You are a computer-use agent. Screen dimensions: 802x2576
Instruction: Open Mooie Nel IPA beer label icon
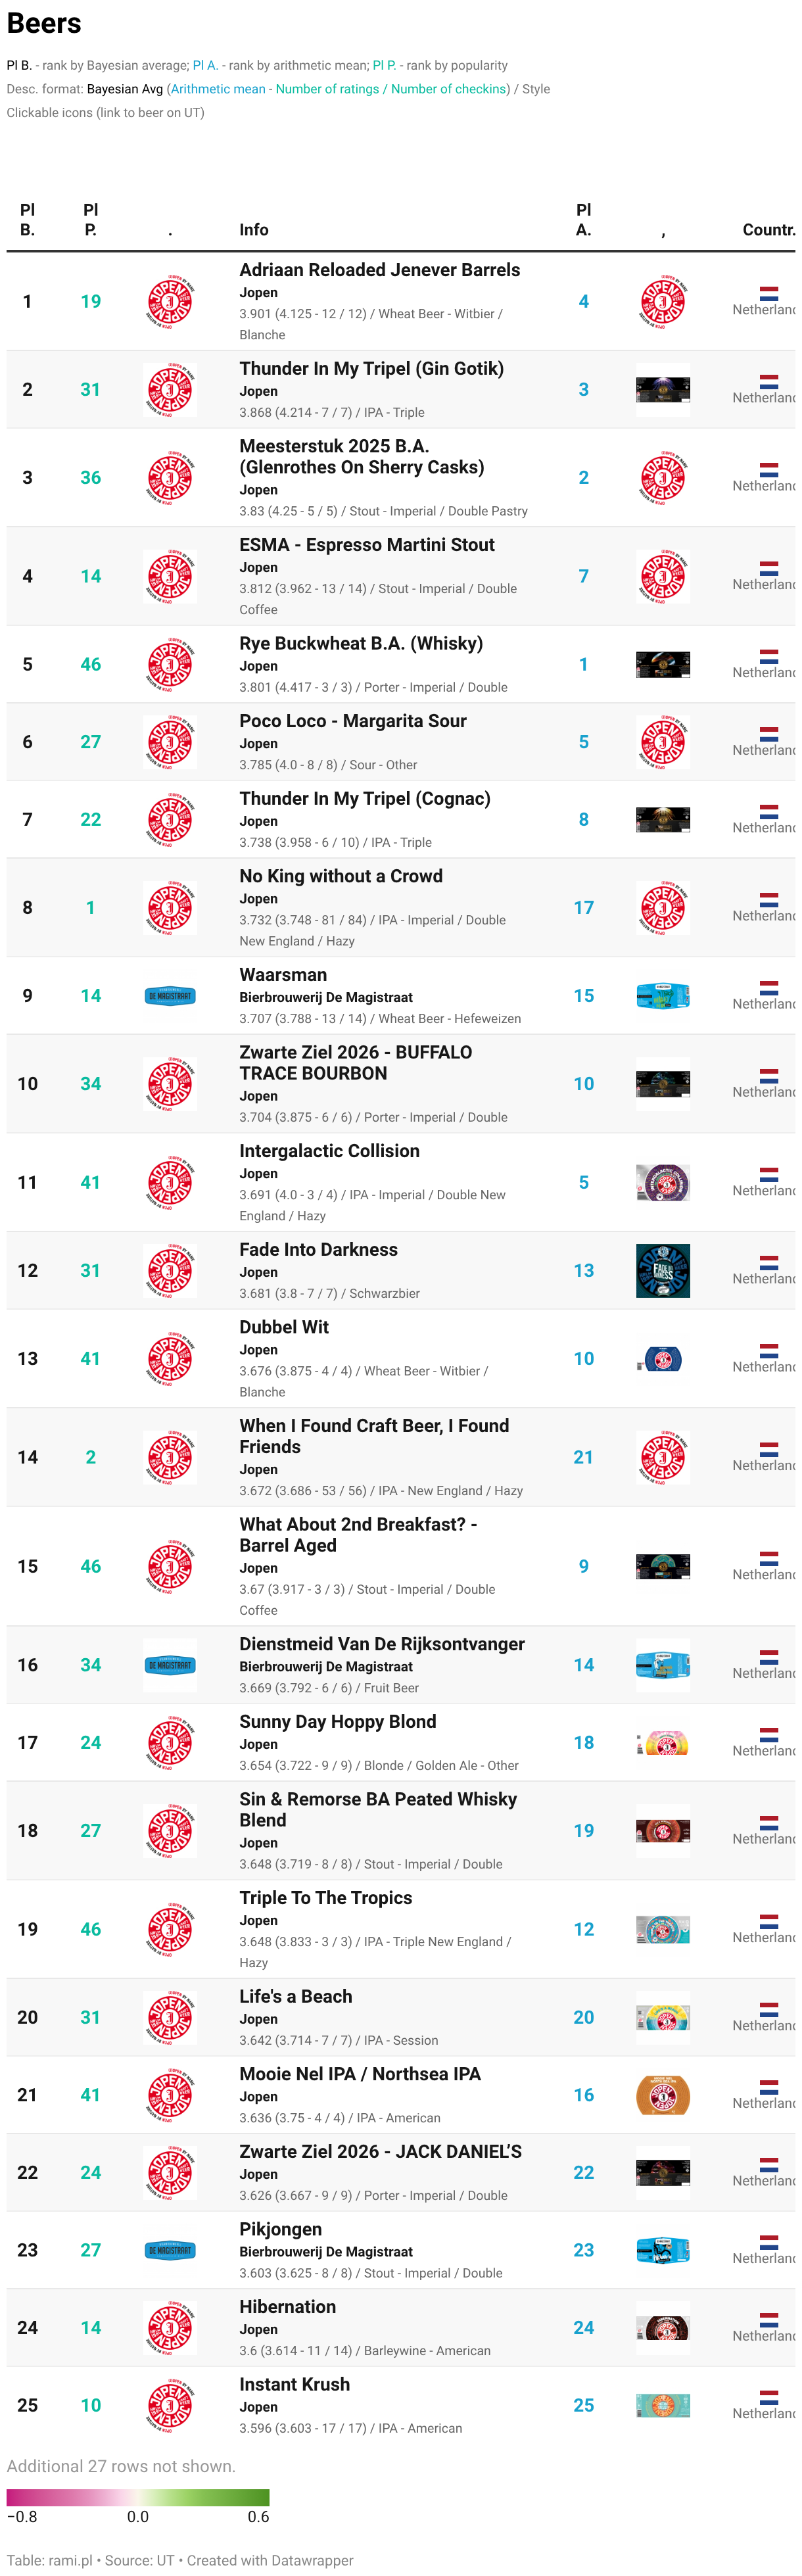[663, 2095]
